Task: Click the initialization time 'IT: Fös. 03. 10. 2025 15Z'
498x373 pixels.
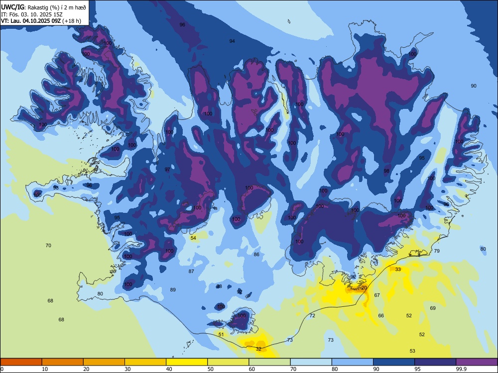Action: click(32, 14)
